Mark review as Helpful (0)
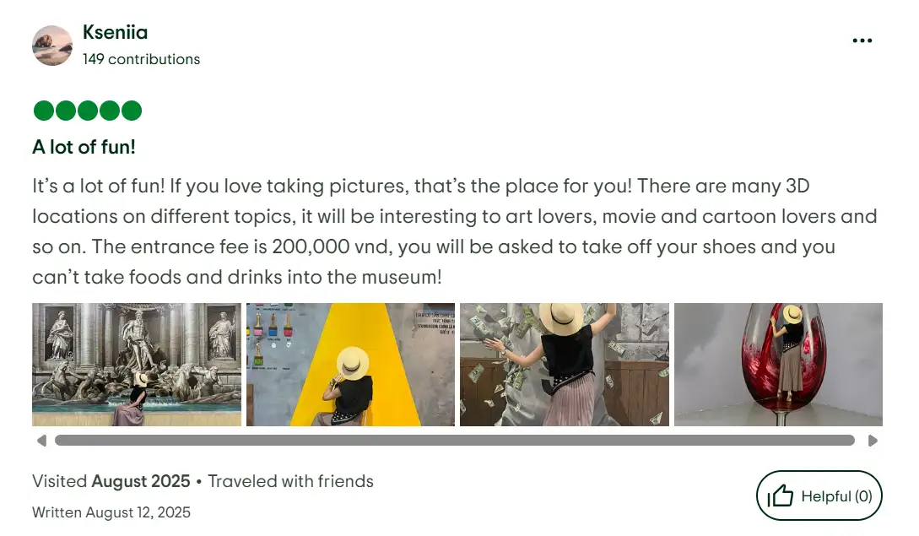 819,495
